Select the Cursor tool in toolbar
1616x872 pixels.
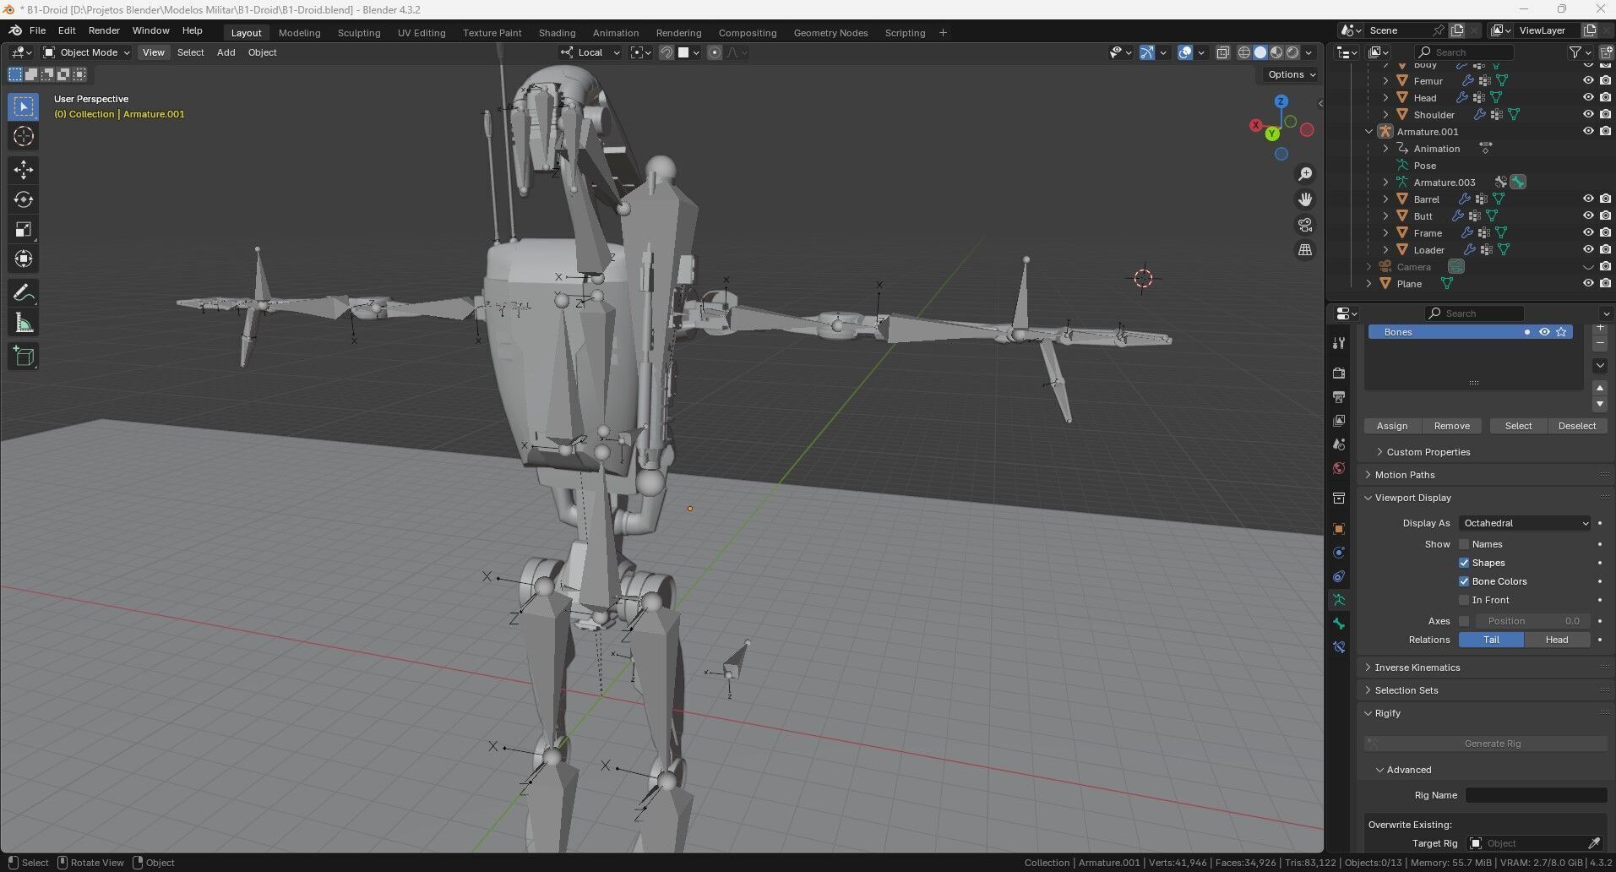click(x=24, y=136)
